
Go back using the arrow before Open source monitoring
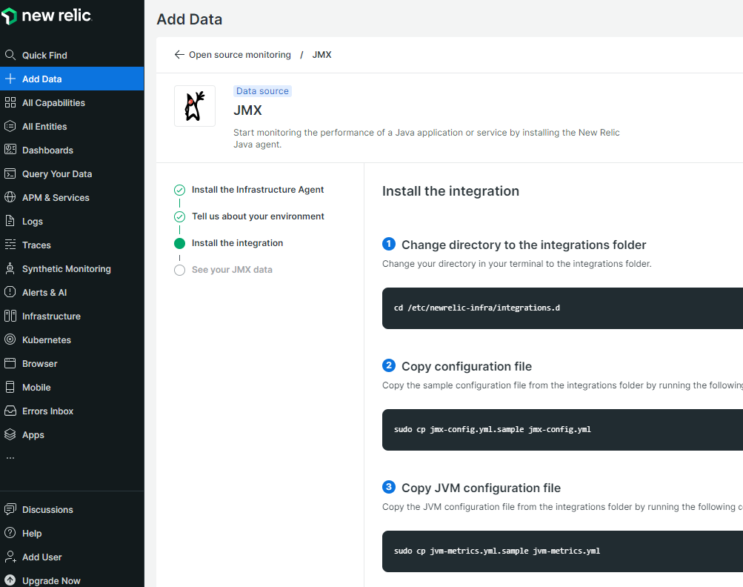(179, 55)
